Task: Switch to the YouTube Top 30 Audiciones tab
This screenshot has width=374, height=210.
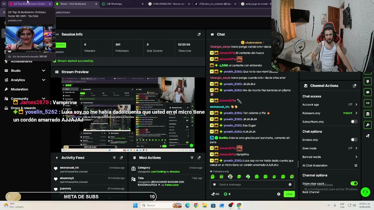Action: tap(30, 4)
